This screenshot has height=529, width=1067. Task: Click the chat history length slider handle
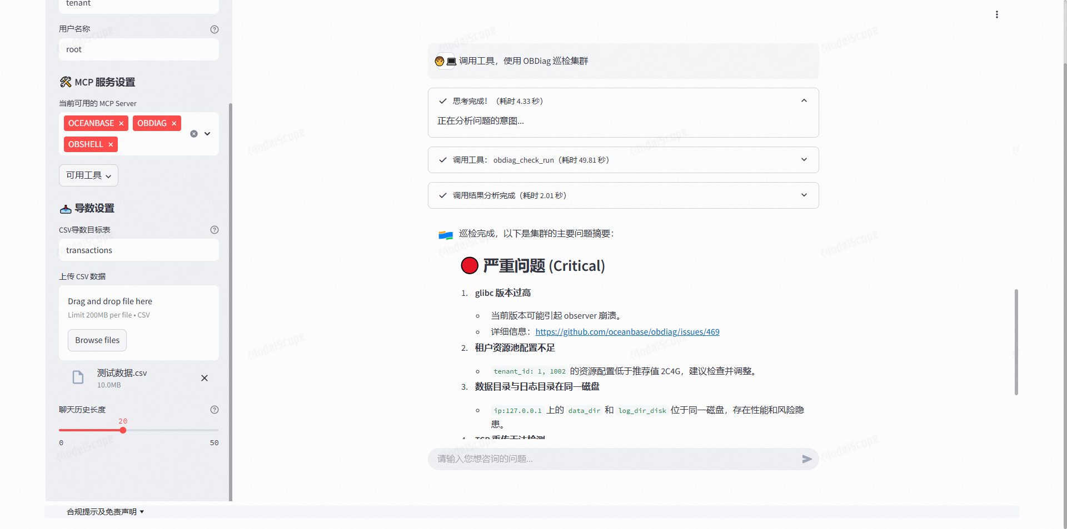point(123,430)
